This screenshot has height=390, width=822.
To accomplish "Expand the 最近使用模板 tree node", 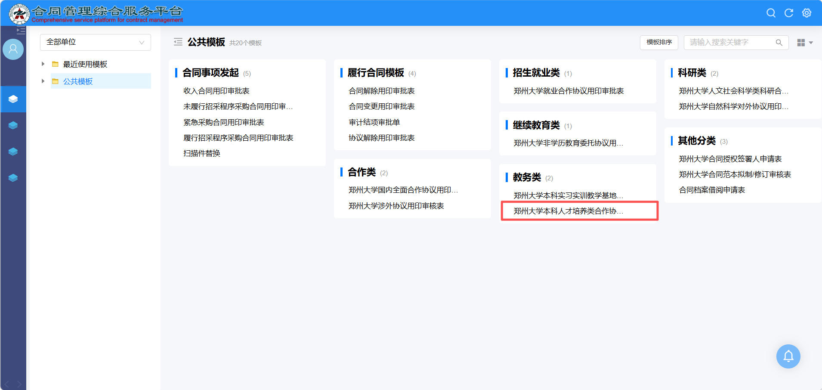I will 43,64.
